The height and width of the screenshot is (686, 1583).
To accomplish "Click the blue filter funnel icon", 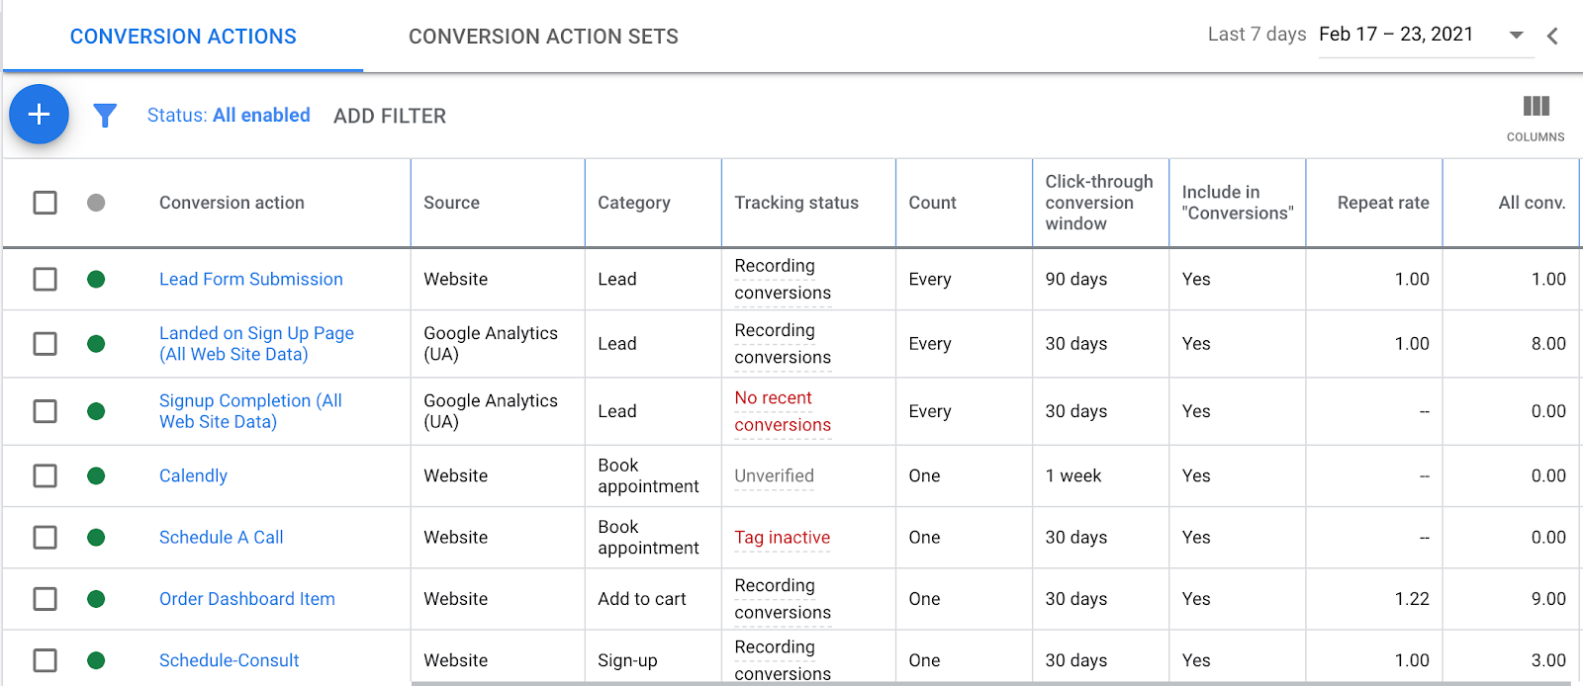I will (105, 116).
